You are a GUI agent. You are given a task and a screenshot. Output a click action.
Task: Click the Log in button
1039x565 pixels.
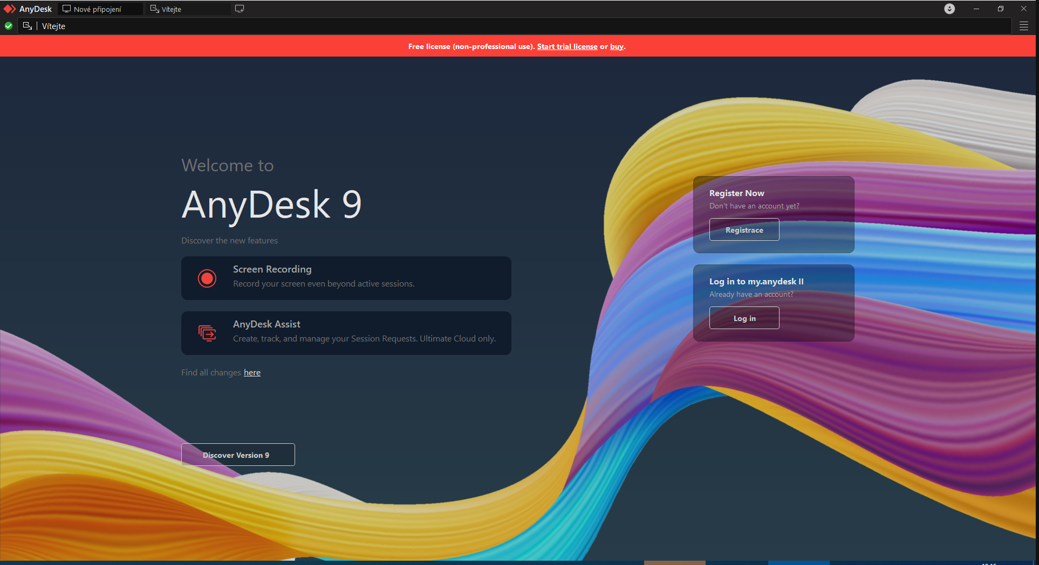(744, 318)
